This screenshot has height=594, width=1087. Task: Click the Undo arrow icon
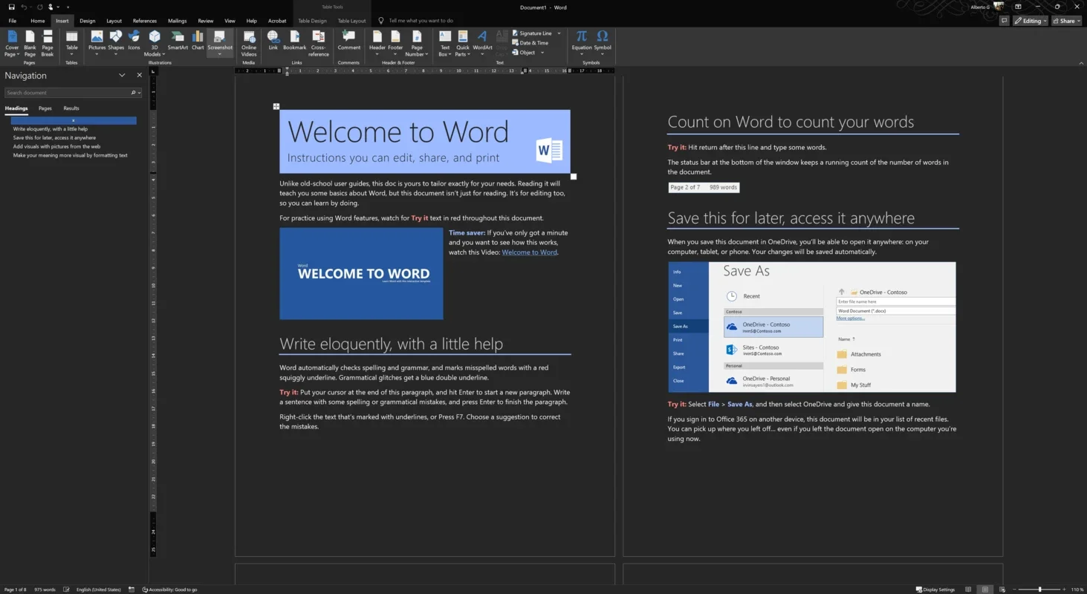pos(24,7)
